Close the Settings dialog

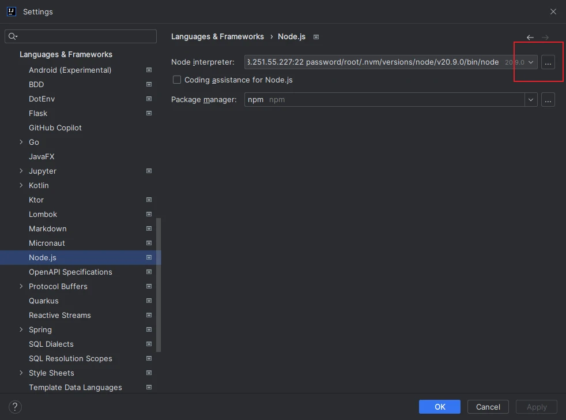553,12
